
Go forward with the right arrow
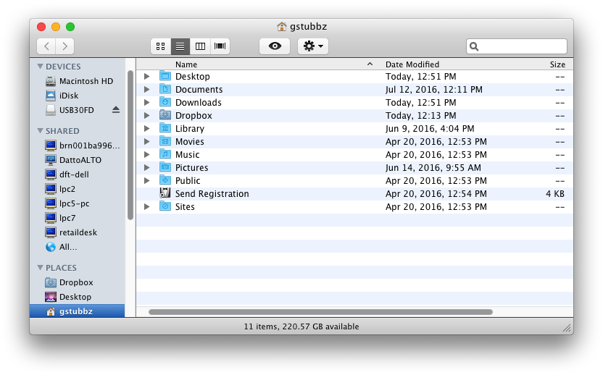[65, 46]
